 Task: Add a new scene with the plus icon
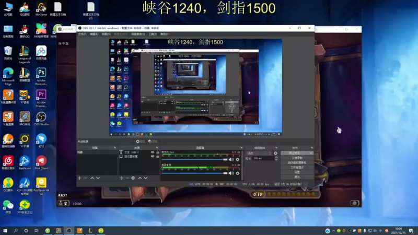tap(79, 178)
